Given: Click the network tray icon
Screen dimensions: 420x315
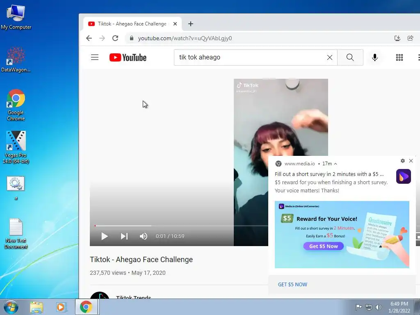Looking at the screenshot, I should [x=369, y=307].
